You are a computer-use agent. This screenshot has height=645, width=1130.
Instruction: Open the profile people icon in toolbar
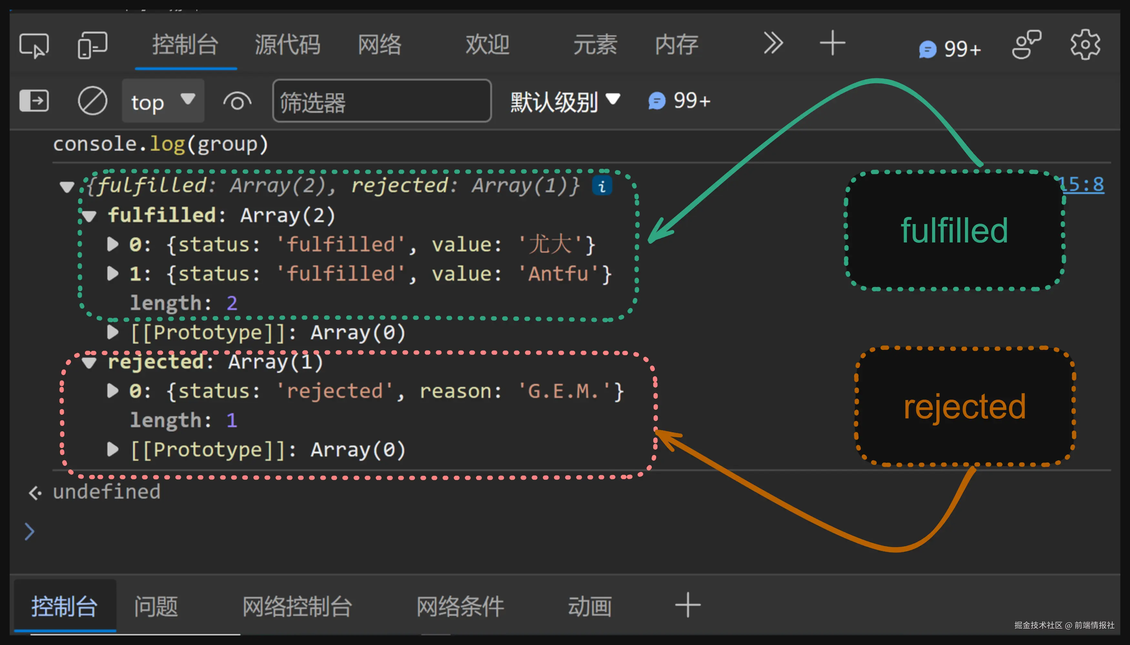1026,44
